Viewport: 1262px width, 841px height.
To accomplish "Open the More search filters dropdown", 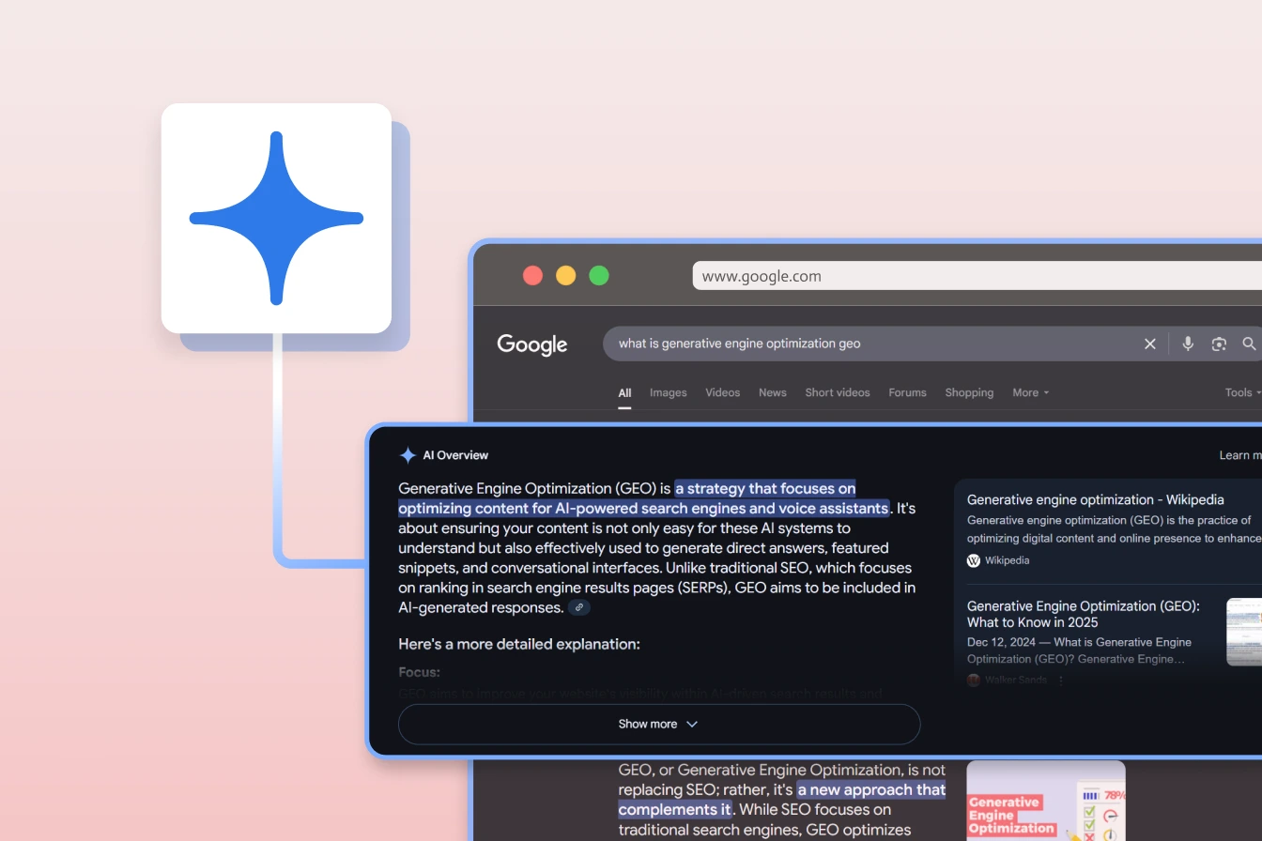I will pos(1030,392).
